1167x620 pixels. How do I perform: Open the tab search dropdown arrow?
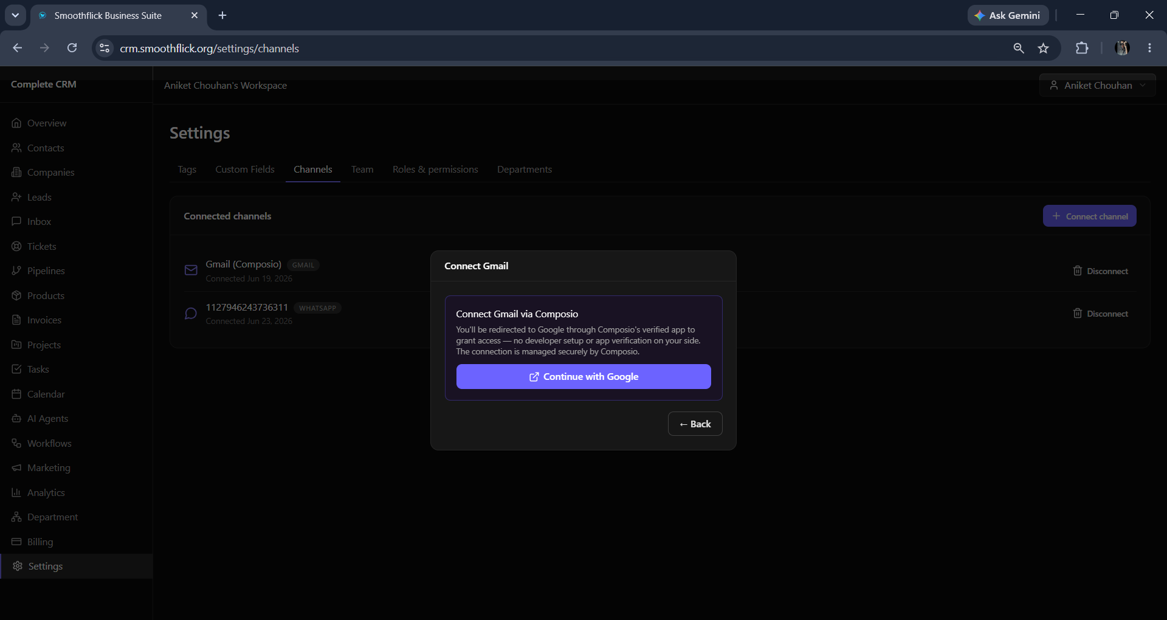coord(15,15)
